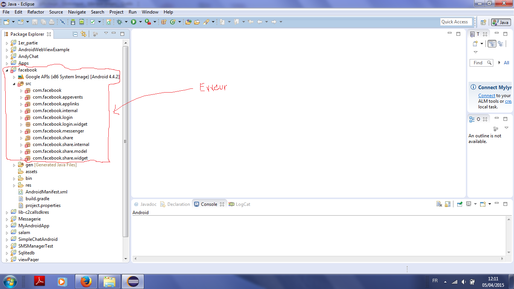The width and height of the screenshot is (514, 289).
Task: Click the New Java Class icon
Action: point(173,22)
